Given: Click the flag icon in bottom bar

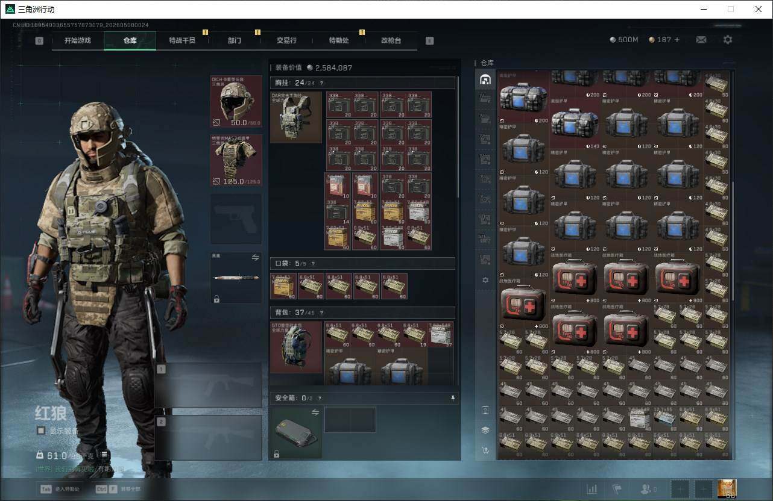Looking at the screenshot, I should point(617,489).
